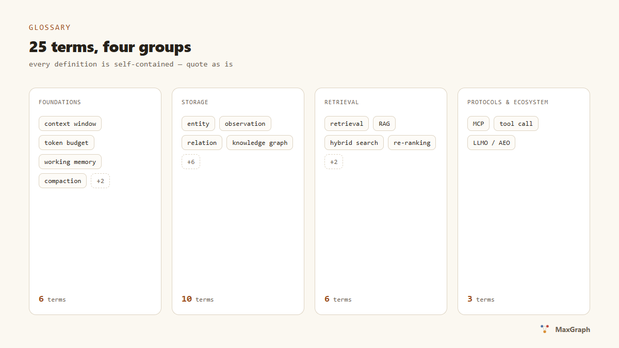619x348 pixels.
Task: Select the re-ranking chip
Action: 412,143
